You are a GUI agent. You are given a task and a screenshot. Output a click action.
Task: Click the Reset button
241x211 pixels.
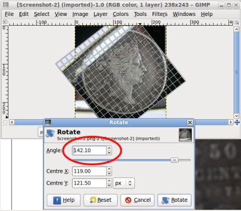click(101, 200)
